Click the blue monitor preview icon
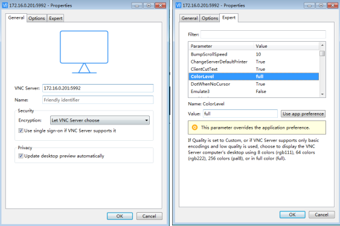This screenshot has width=340, height=226. pos(84,52)
